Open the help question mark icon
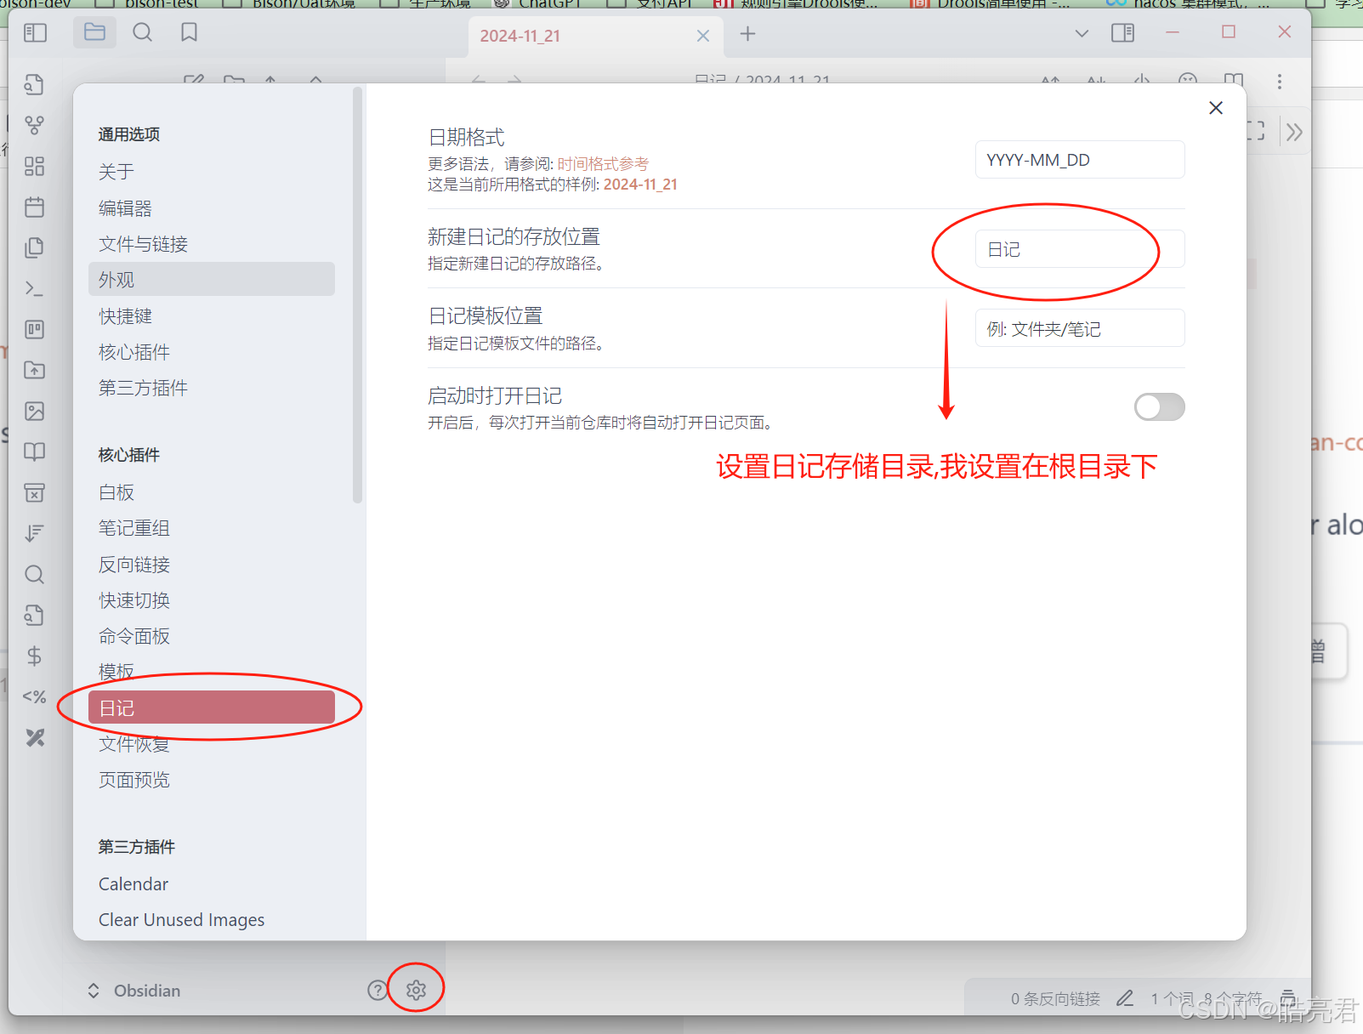The height and width of the screenshot is (1034, 1363). tap(378, 990)
